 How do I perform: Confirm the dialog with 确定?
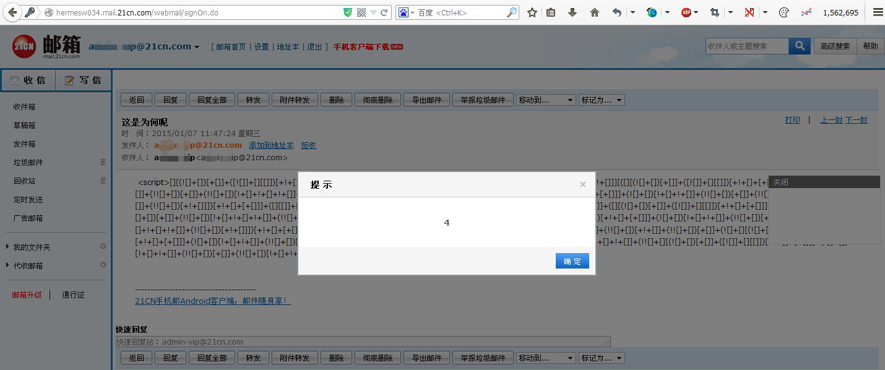click(x=572, y=261)
